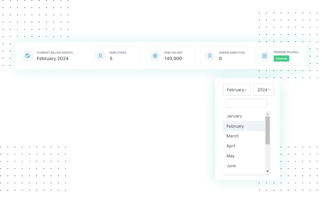Click the scrollbar down arrow in month list

tap(268, 172)
